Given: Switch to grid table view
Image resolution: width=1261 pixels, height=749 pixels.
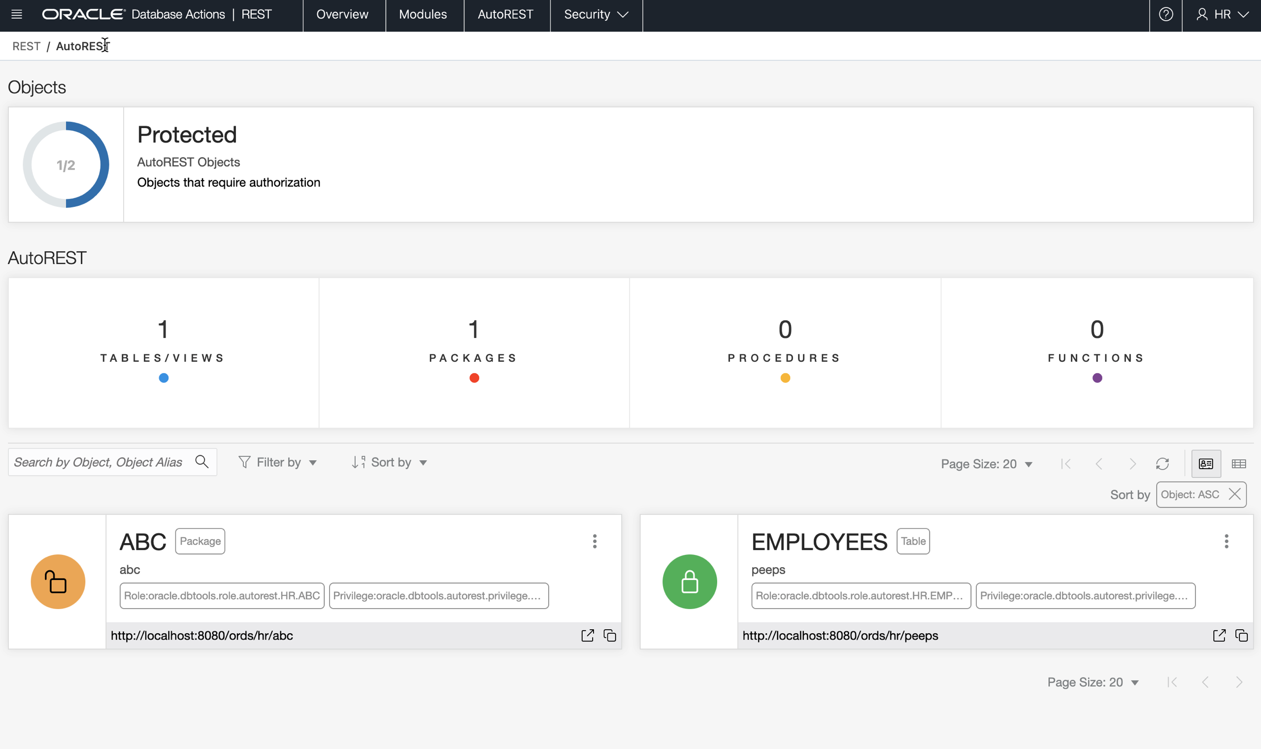Looking at the screenshot, I should pos(1239,464).
